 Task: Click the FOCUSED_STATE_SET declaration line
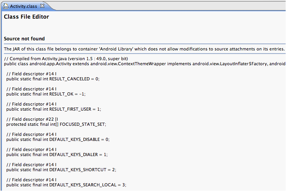(56, 124)
